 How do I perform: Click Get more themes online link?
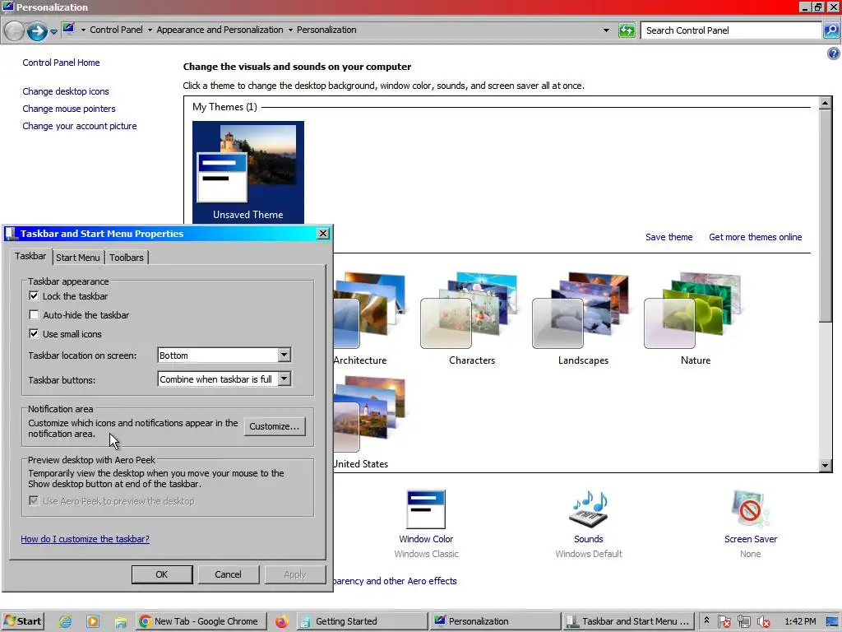[x=756, y=237]
